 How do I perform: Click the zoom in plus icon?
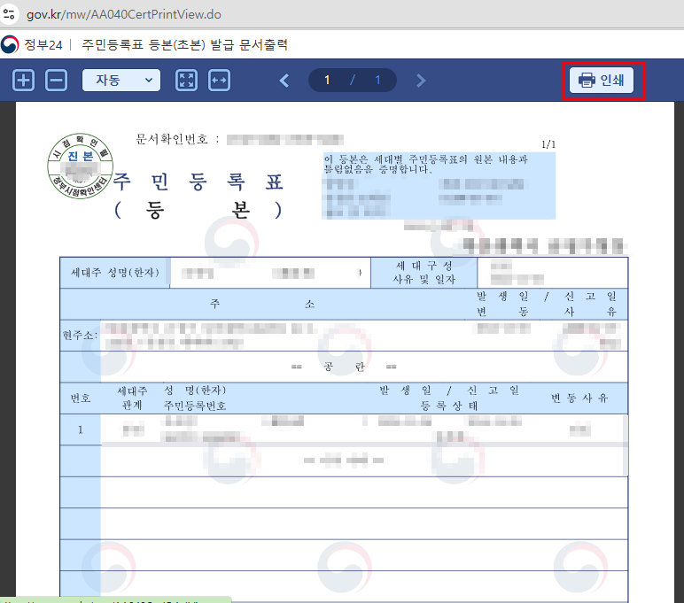(x=24, y=81)
